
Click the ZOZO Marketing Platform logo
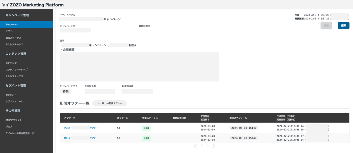click(33, 5)
